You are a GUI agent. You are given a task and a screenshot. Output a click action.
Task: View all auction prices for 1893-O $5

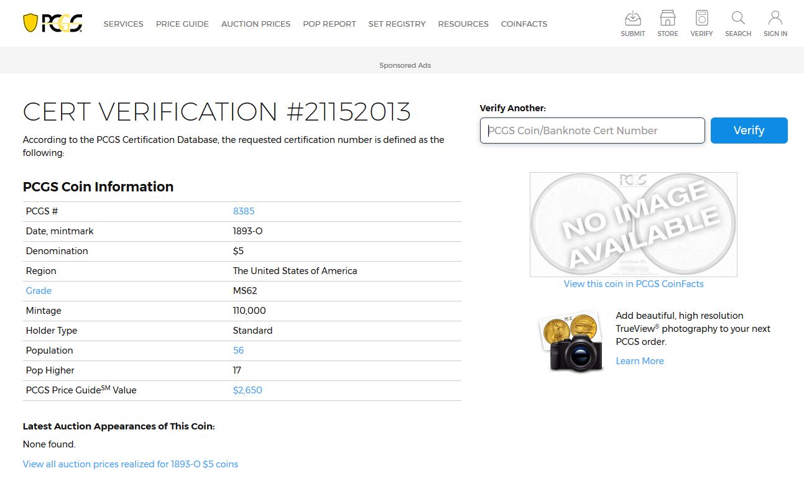coord(131,464)
